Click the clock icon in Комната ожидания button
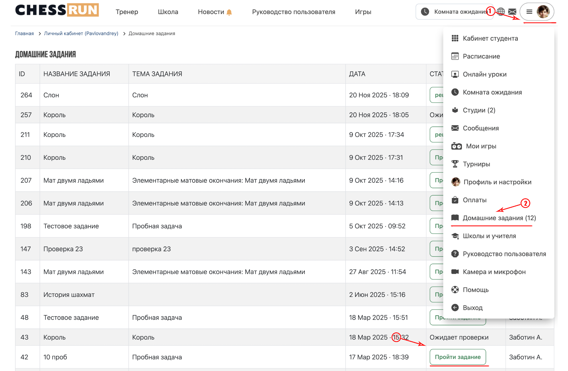 tap(425, 12)
